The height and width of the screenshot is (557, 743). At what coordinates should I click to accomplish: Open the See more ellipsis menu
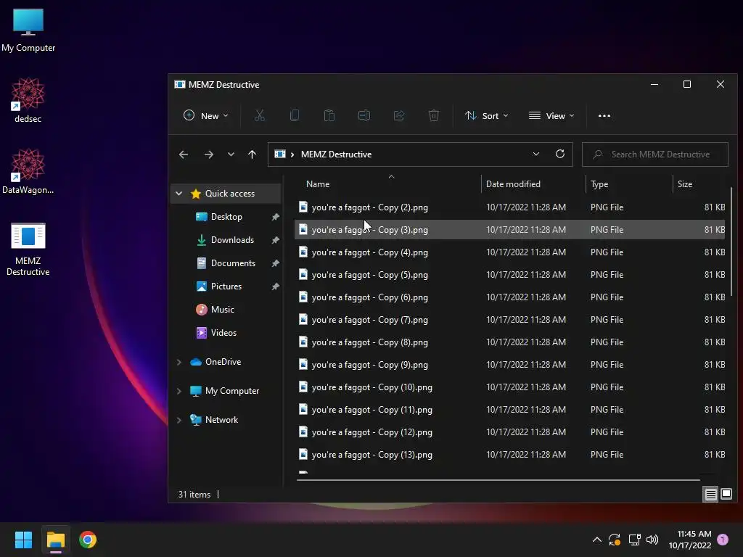pyautogui.click(x=604, y=115)
